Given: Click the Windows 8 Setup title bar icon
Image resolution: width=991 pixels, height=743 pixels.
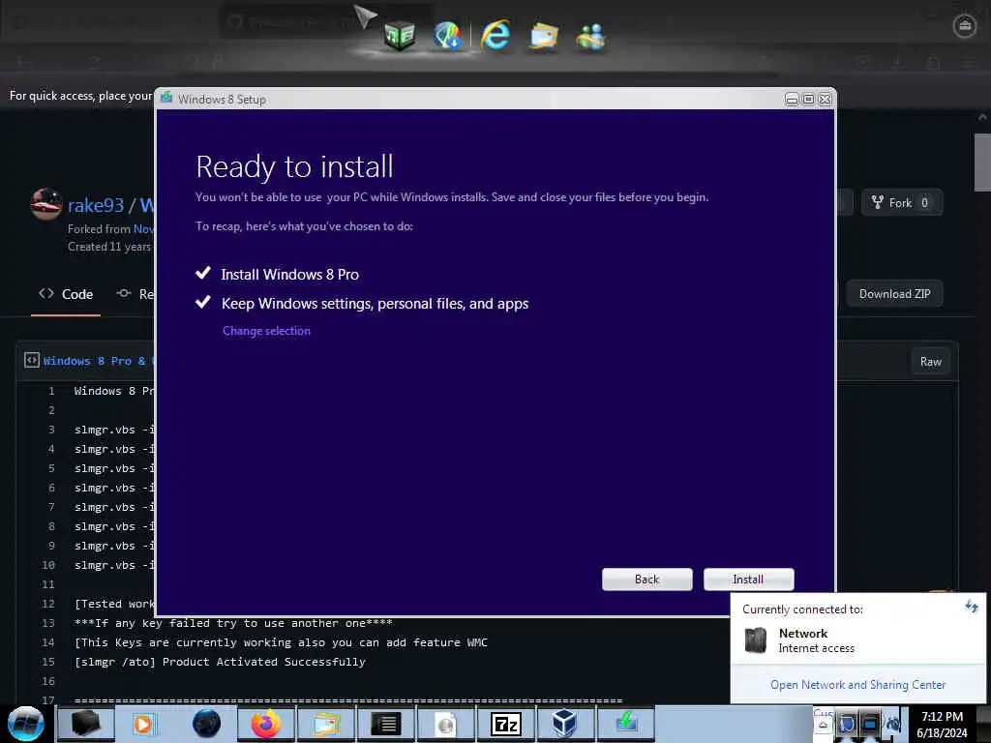Looking at the screenshot, I should point(166,98).
